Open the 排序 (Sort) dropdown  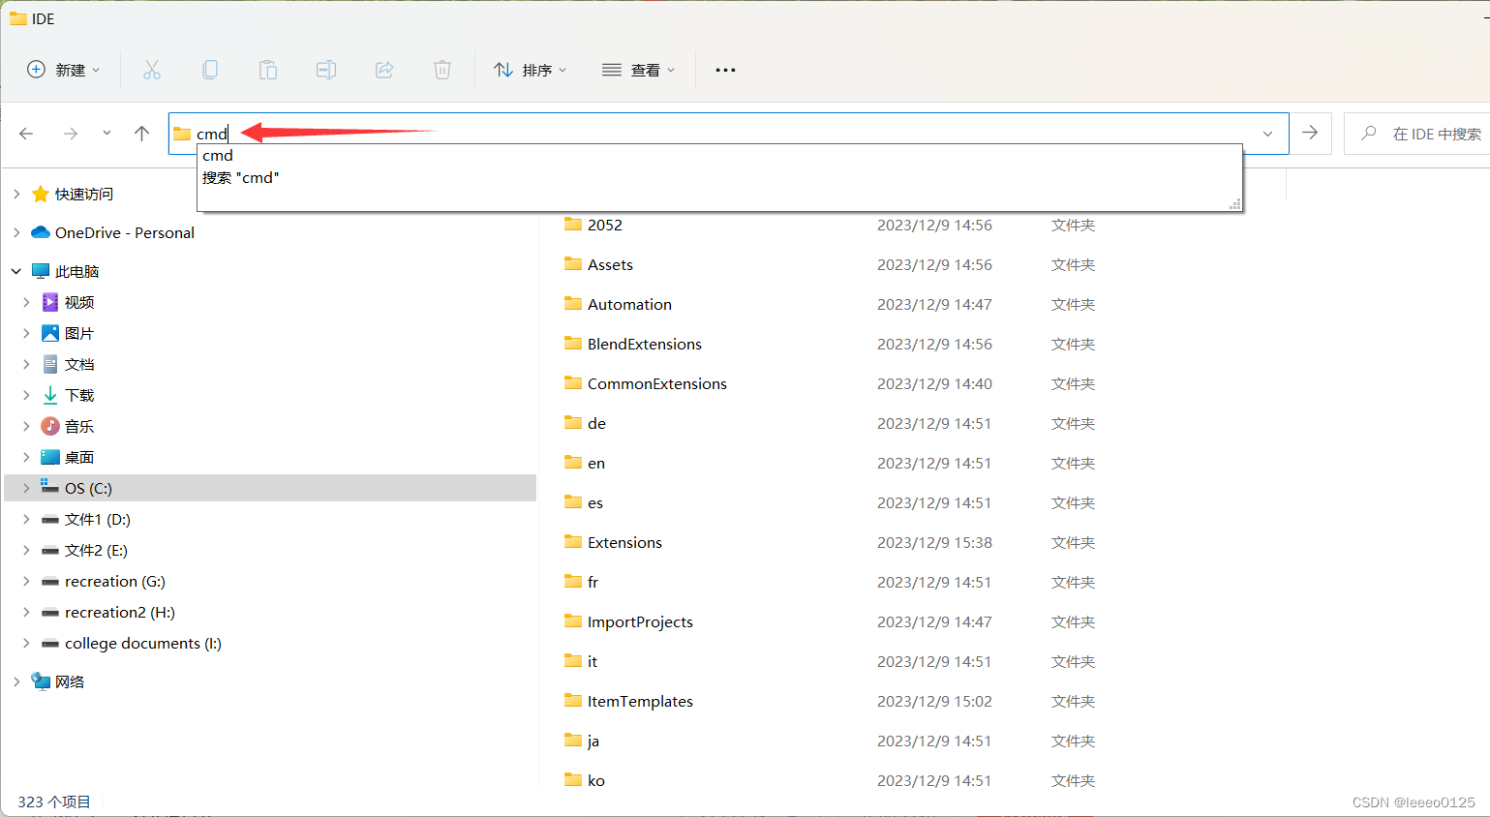point(531,69)
